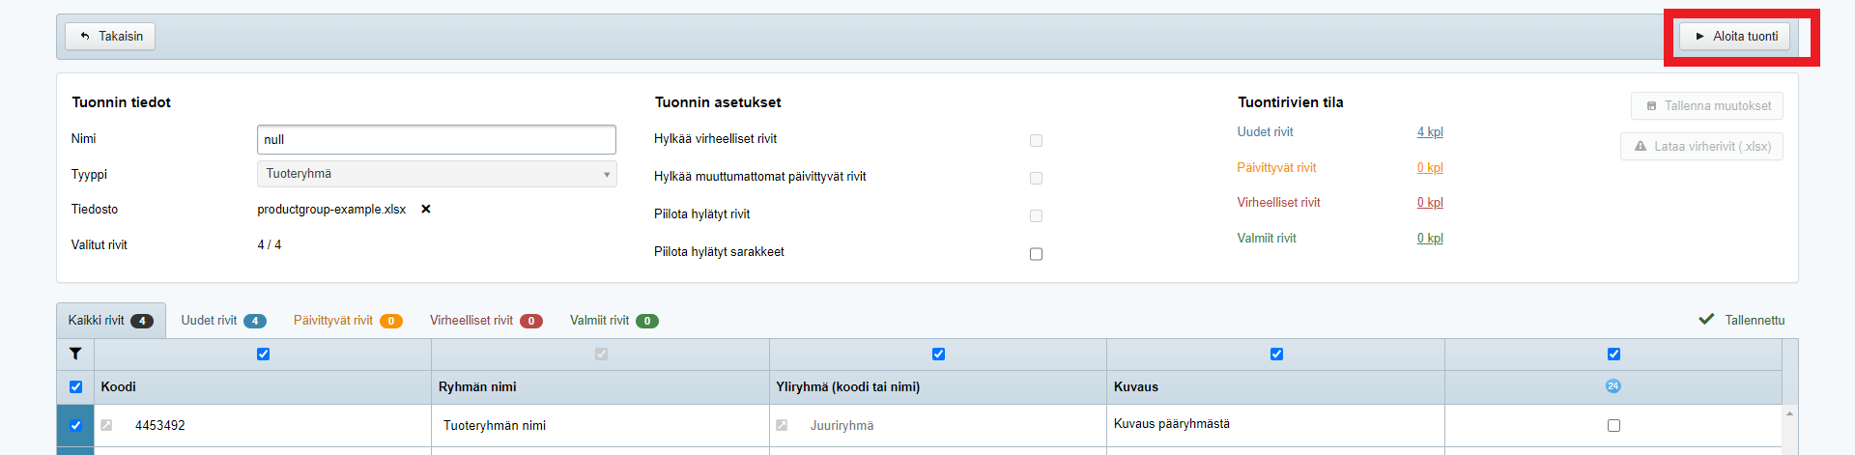Select the Päivittyvät rivit tab
This screenshot has width=1855, height=455.
coord(347,321)
